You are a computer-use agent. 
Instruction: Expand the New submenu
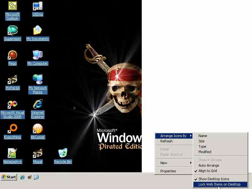174,163
